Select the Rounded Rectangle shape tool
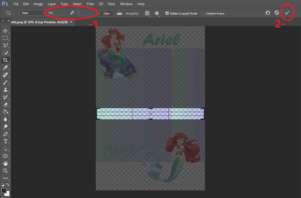 click(5, 156)
